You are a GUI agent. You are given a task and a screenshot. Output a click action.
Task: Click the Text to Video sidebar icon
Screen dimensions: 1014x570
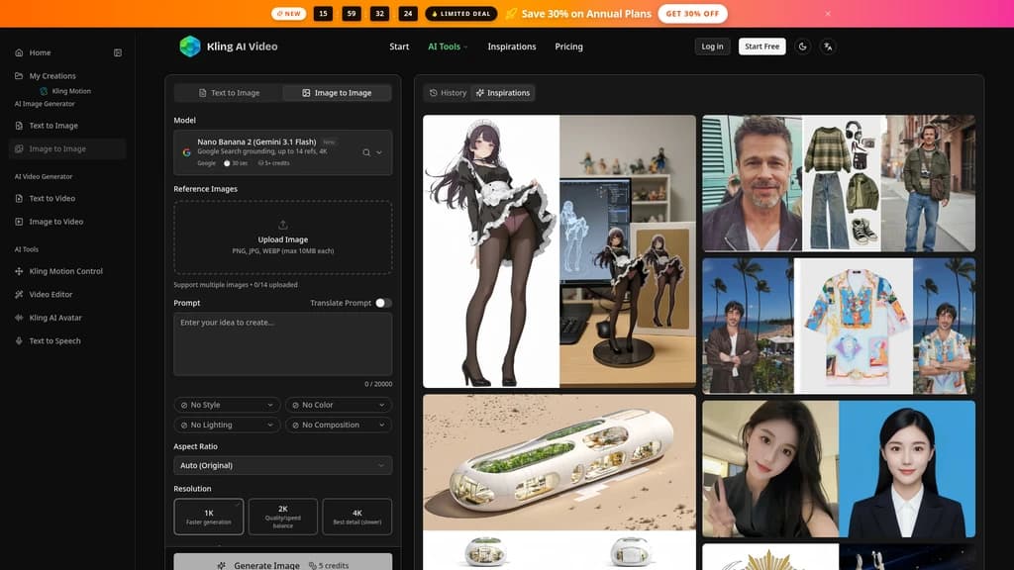coord(19,198)
